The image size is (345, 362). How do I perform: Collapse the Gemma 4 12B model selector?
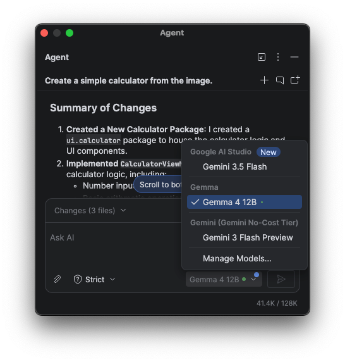click(x=224, y=279)
